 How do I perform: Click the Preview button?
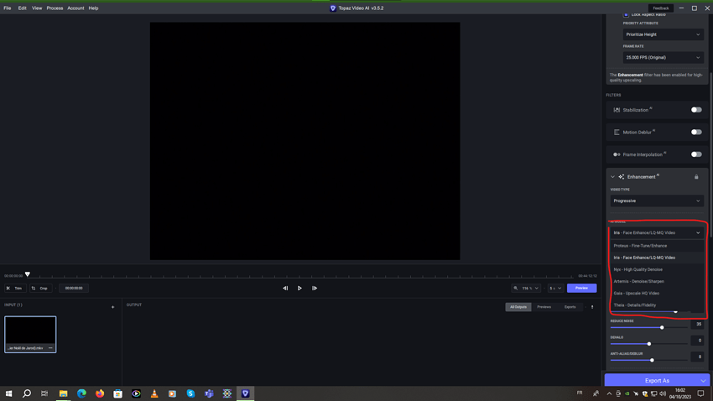tap(581, 289)
